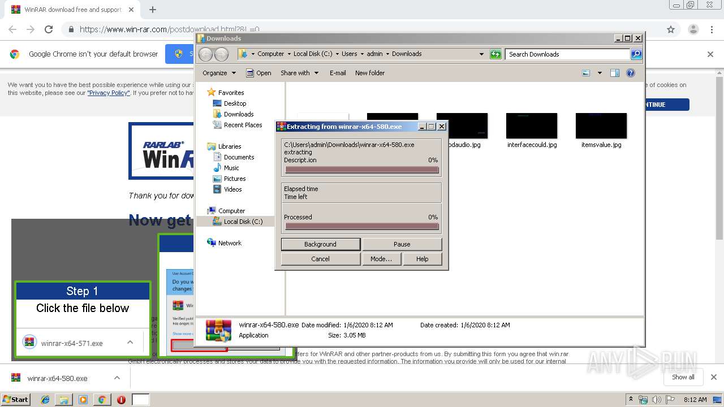724x407 pixels.
Task: Select Computer in navigation pane
Action: (x=226, y=211)
